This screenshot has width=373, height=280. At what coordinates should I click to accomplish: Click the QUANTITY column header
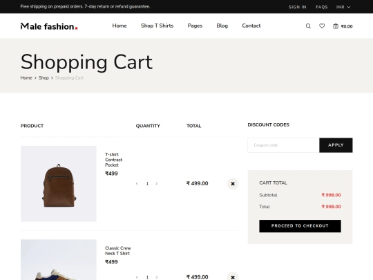[x=148, y=126]
